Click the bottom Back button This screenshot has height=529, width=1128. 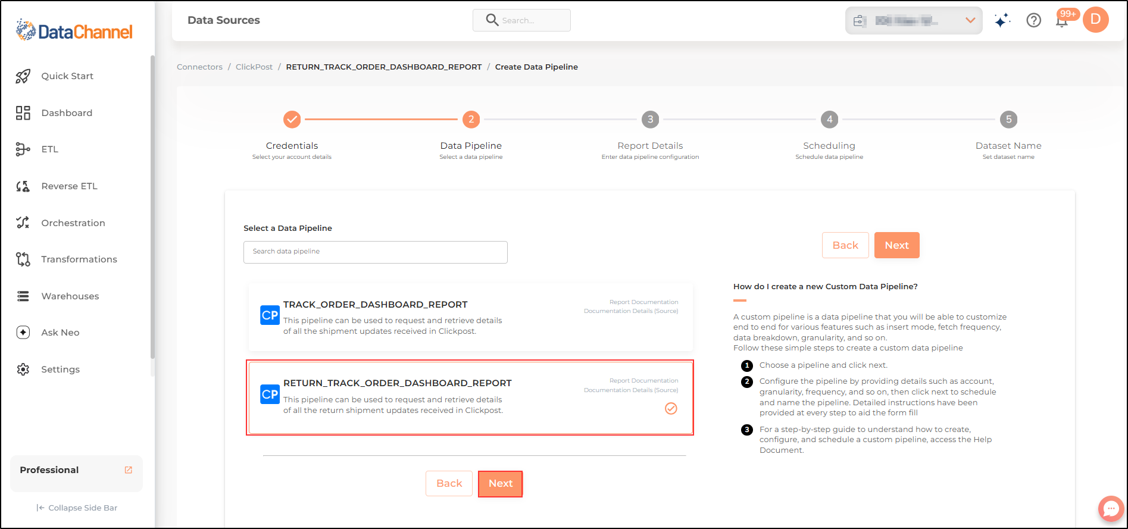(x=449, y=484)
